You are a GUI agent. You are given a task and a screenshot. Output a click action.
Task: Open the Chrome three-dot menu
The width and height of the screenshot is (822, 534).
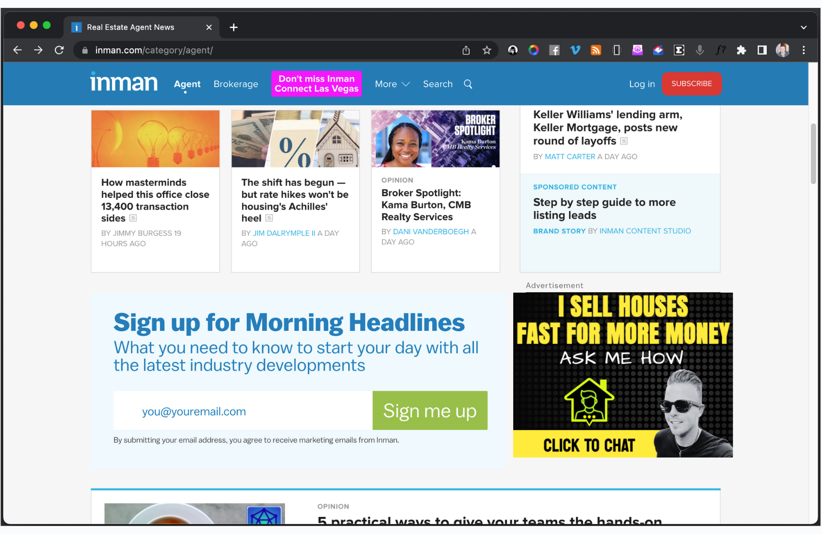tap(804, 50)
